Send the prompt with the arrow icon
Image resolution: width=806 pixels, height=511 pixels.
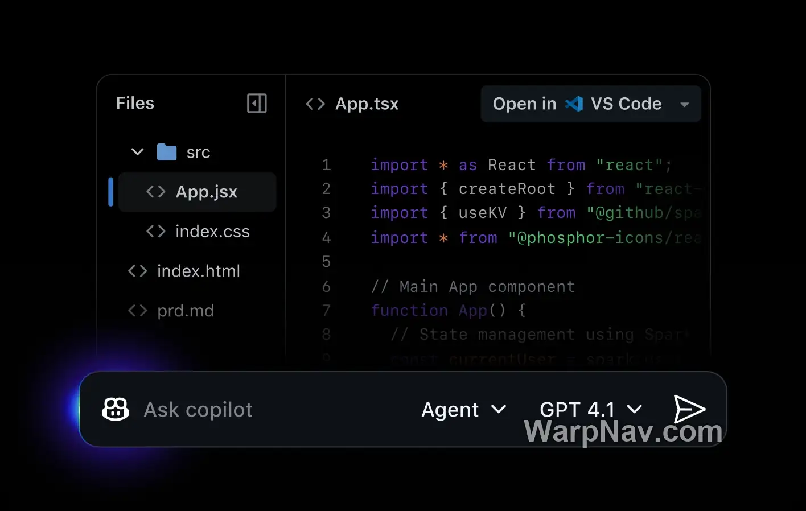689,409
